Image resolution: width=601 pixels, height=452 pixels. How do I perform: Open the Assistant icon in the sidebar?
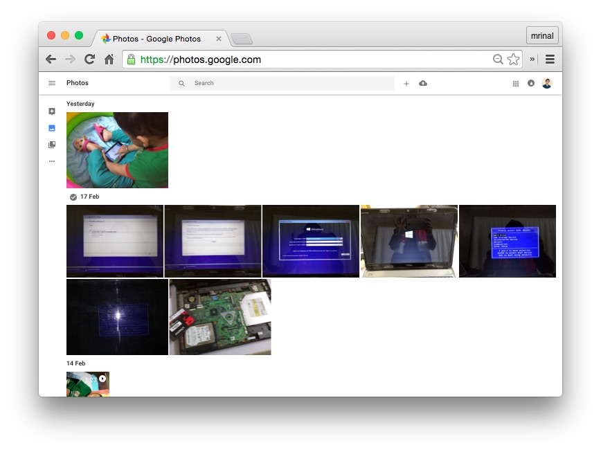pos(52,111)
